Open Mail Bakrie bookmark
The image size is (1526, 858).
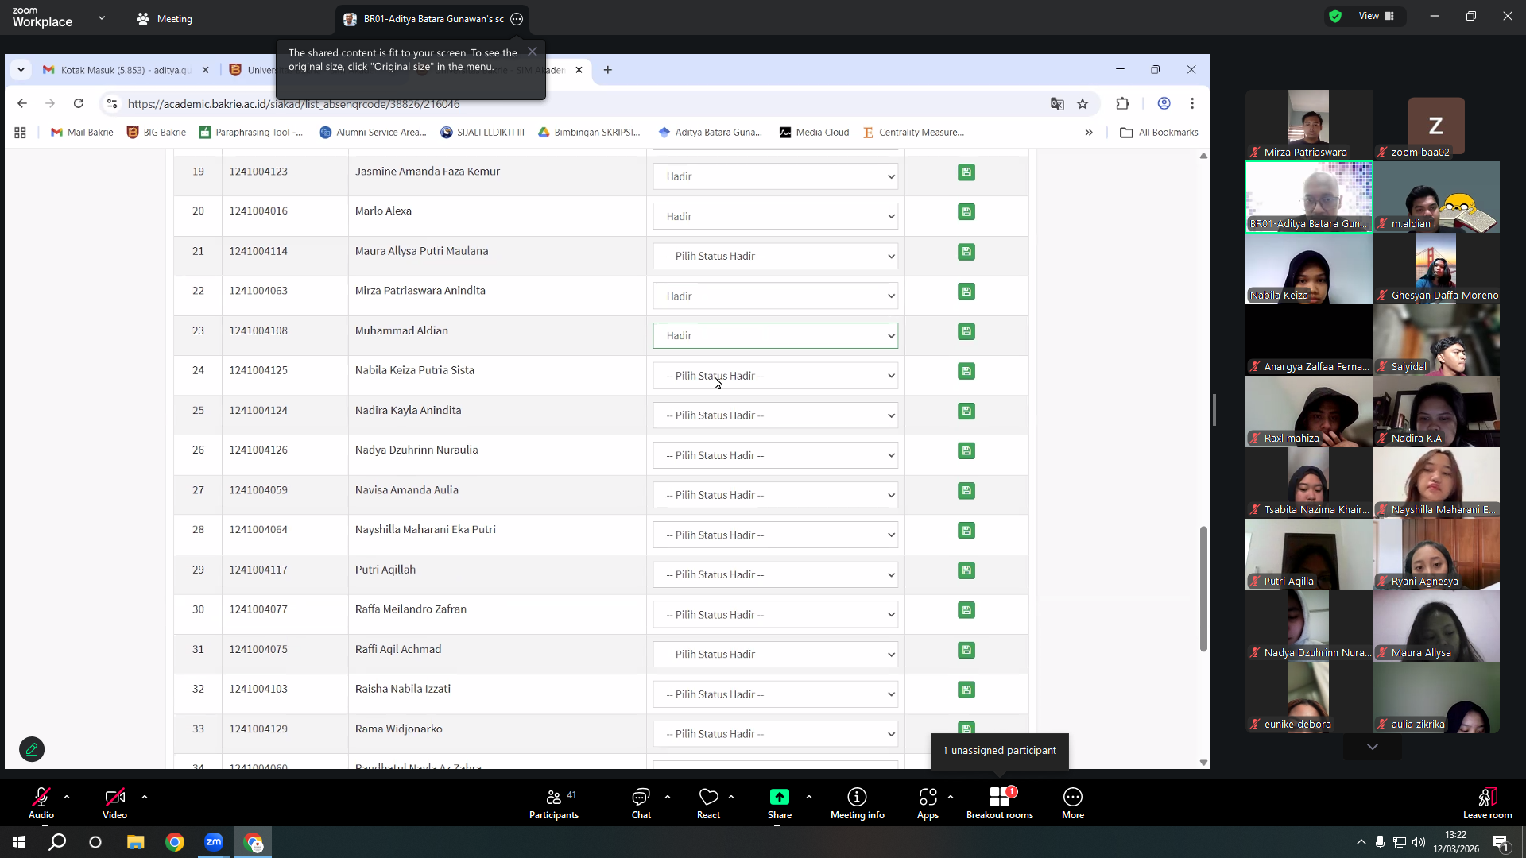pos(82,133)
